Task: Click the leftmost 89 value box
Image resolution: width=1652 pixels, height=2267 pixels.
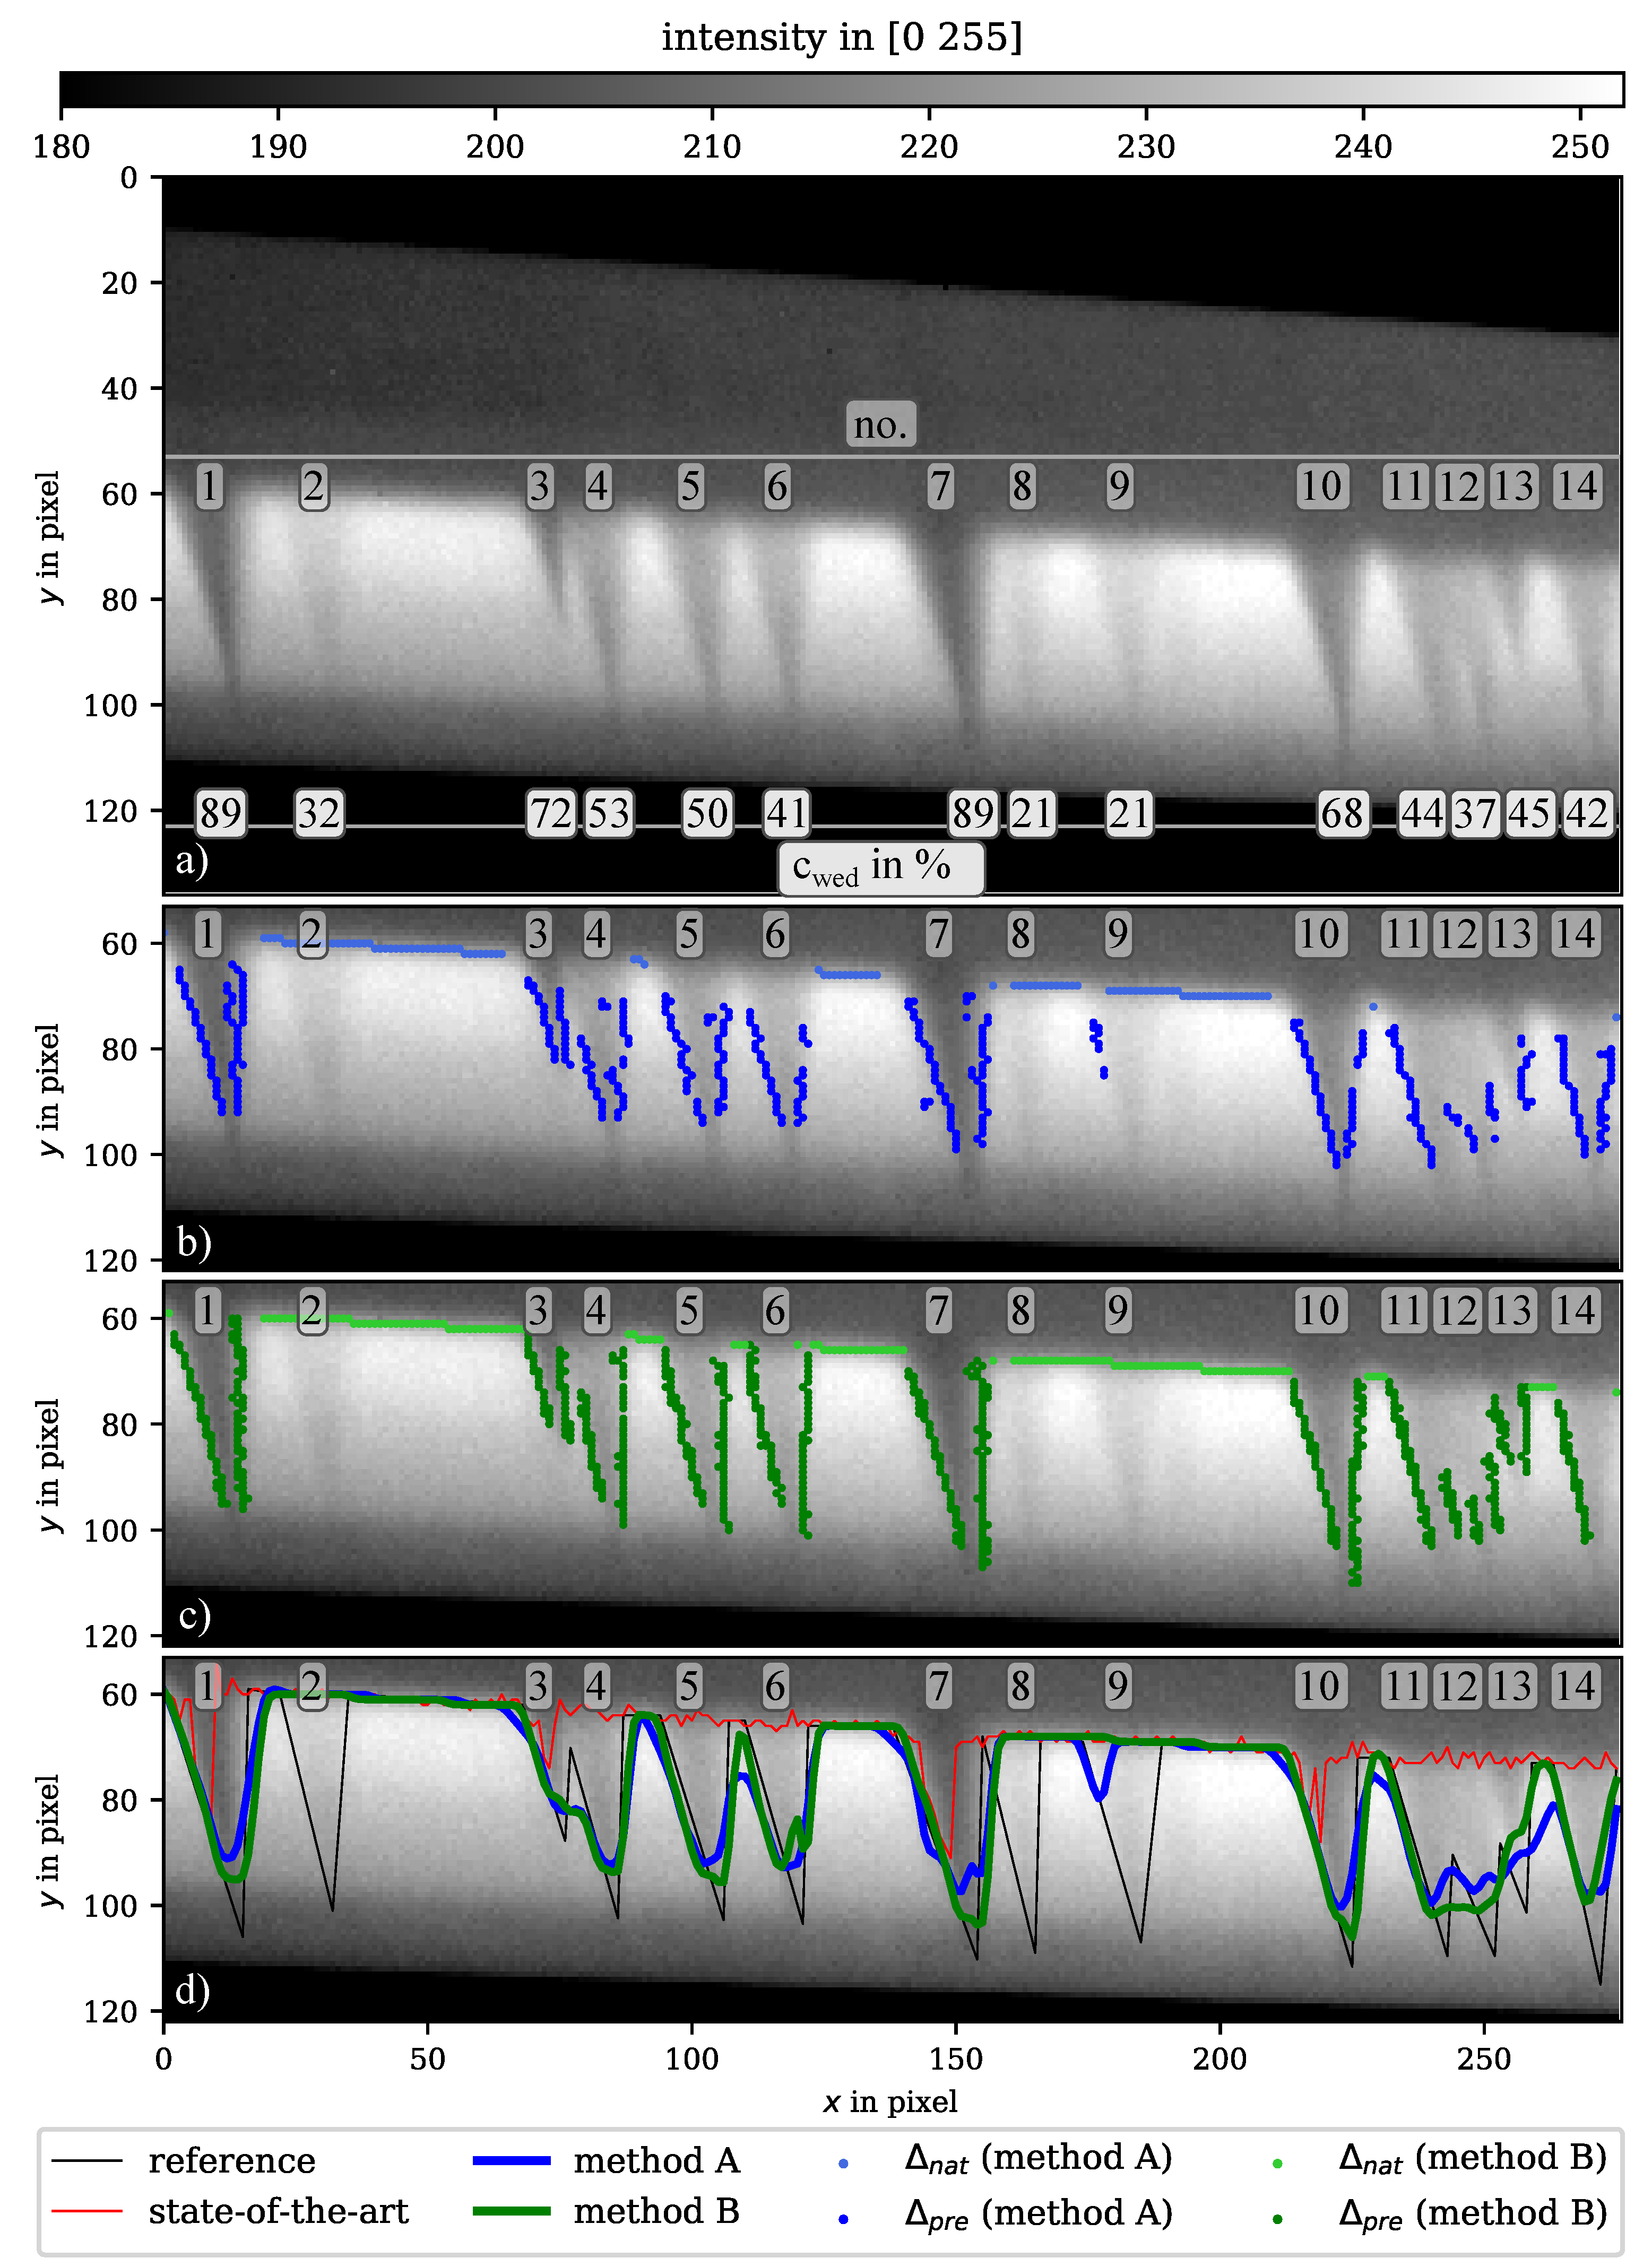Action: tap(220, 814)
